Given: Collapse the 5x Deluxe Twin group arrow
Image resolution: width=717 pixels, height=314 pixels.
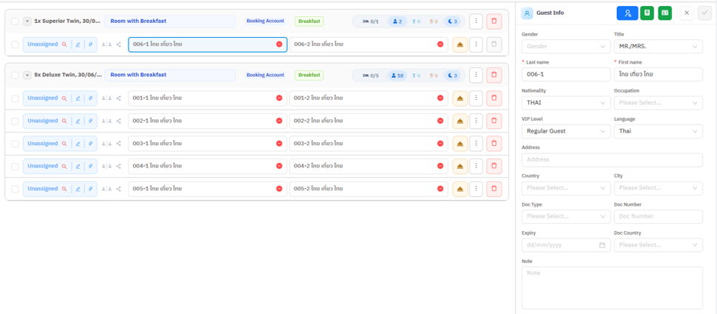Looking at the screenshot, I should (x=27, y=75).
